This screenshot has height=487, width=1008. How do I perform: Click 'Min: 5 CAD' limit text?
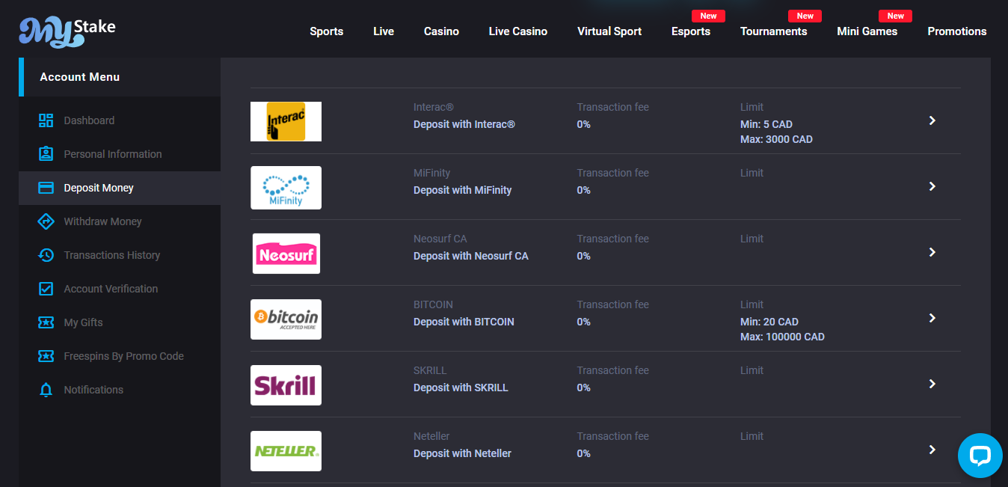tap(766, 124)
